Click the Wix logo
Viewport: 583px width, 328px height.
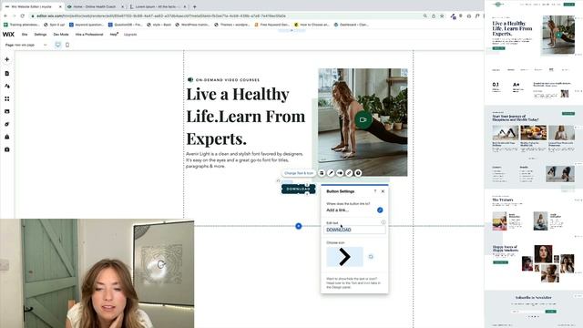click(8, 35)
